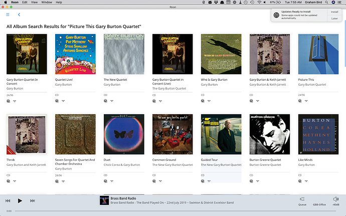Open Common Ground album cover
346x216 pixels.
pos(172,134)
